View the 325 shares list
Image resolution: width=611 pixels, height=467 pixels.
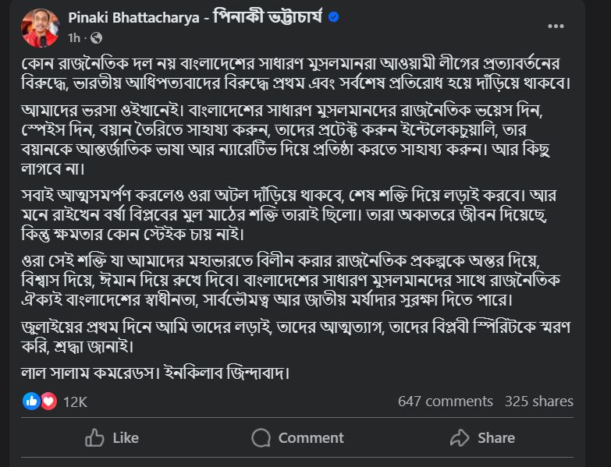(x=539, y=402)
